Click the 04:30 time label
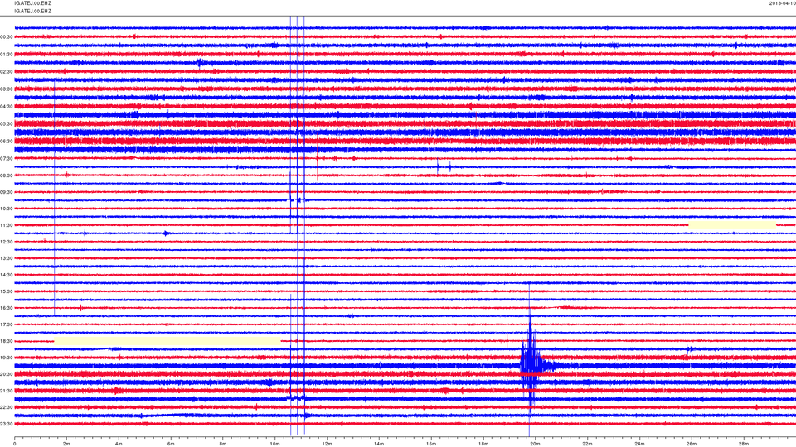 [x=7, y=107]
